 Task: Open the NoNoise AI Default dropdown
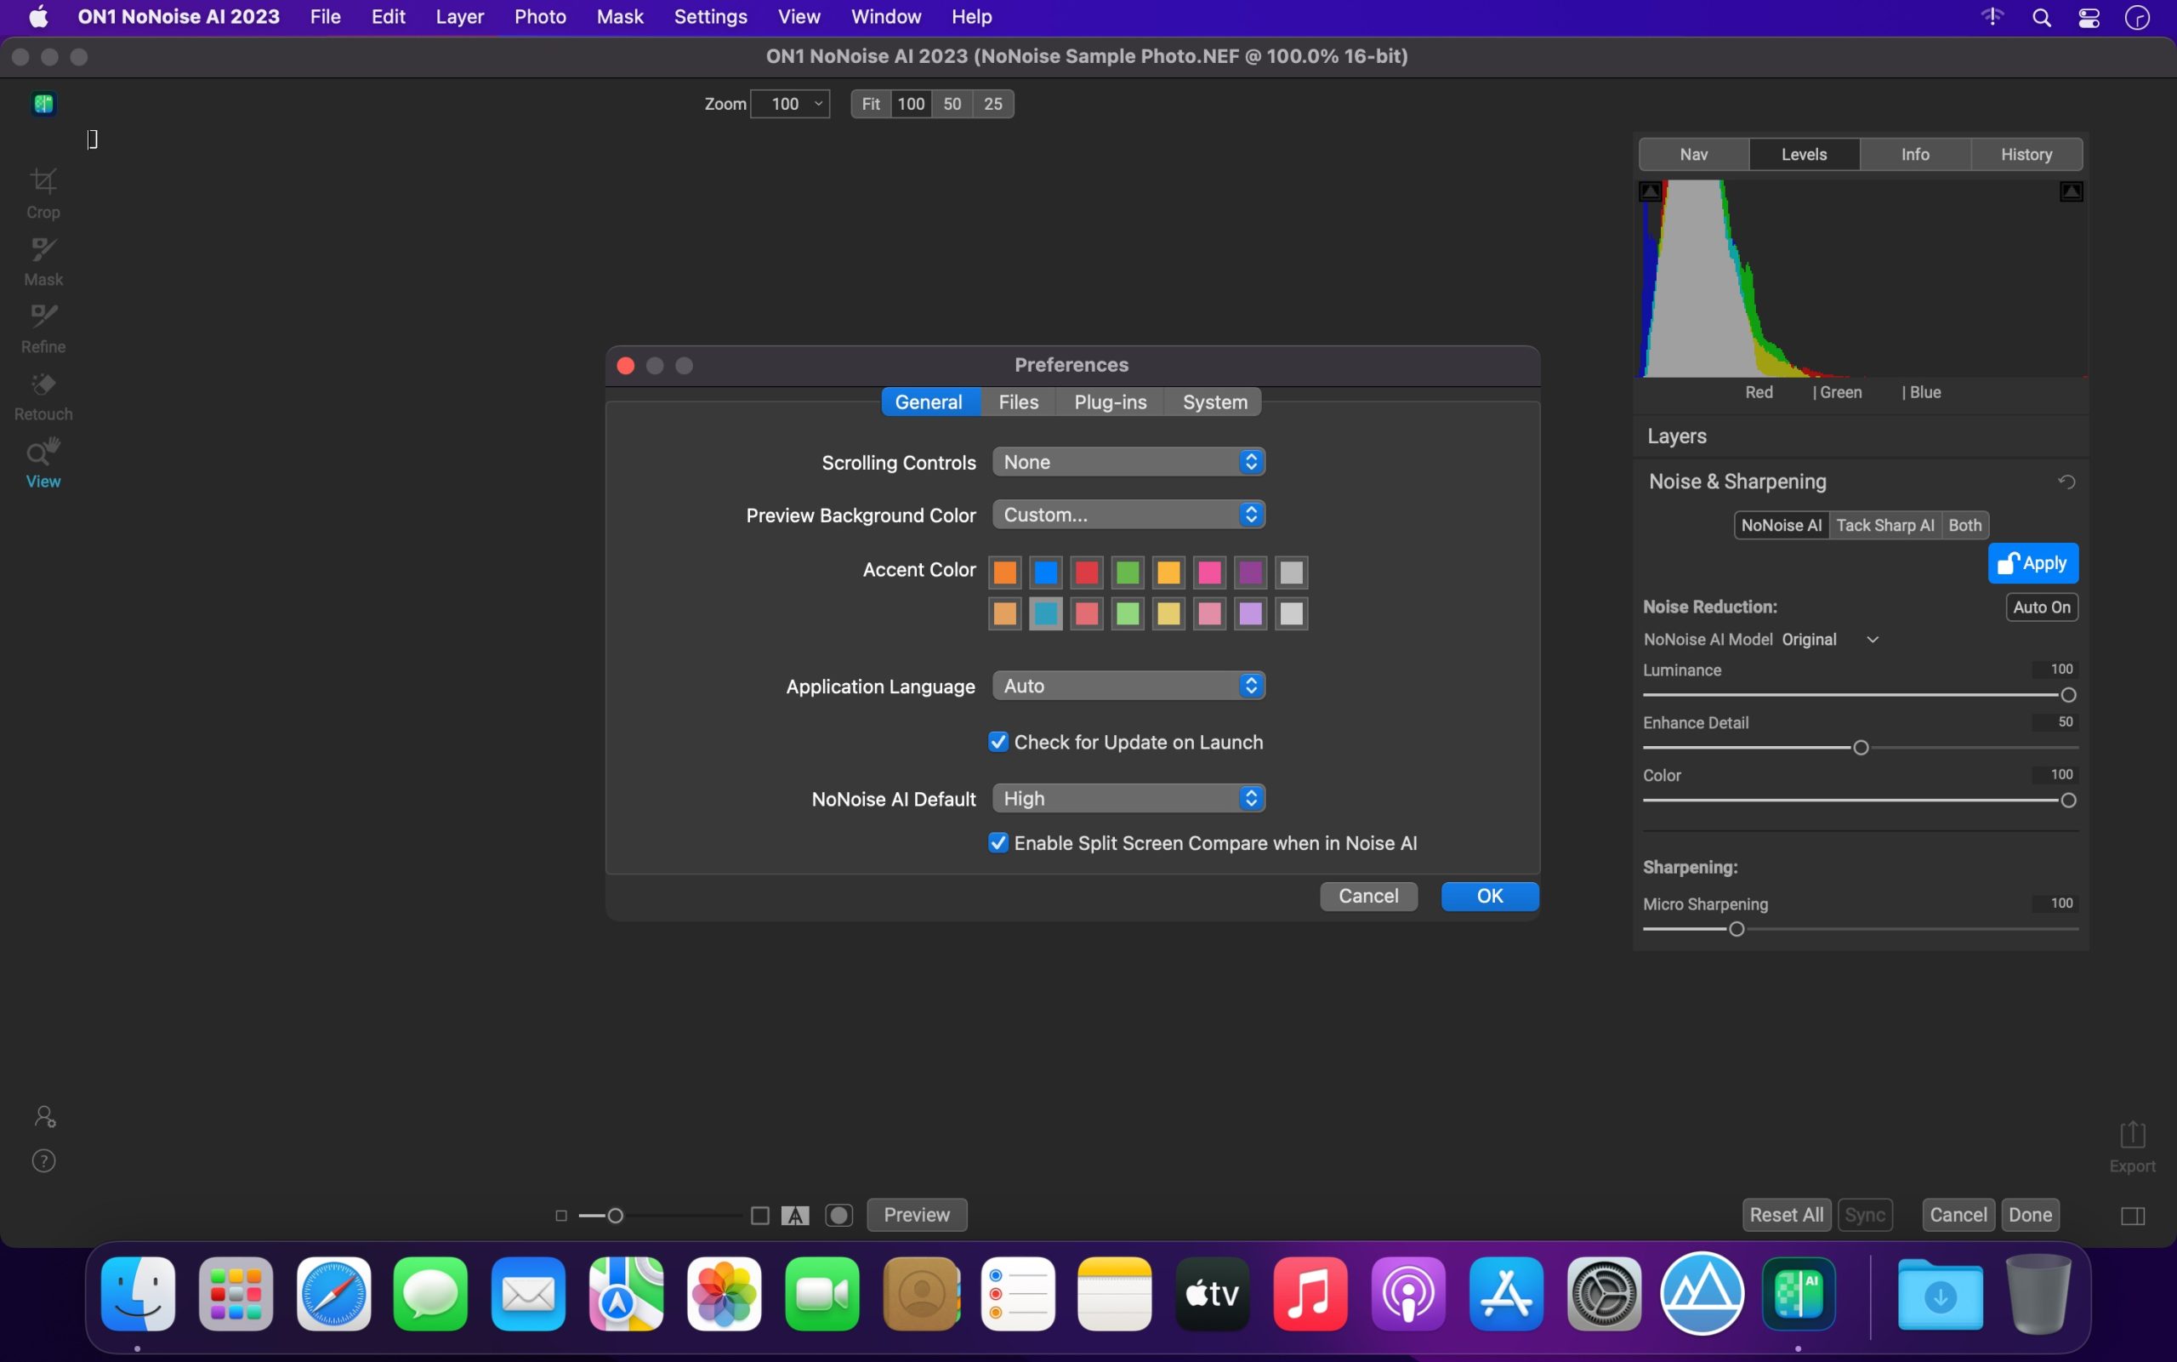1128,798
